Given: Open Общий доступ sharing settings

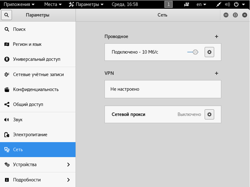Looking at the screenshot, I should tap(38, 104).
